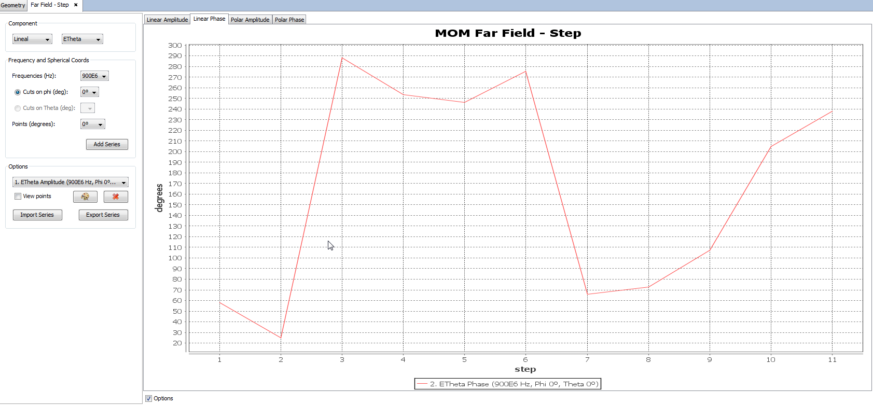Click the Import Series button
The width and height of the screenshot is (873, 405).
[x=37, y=215]
